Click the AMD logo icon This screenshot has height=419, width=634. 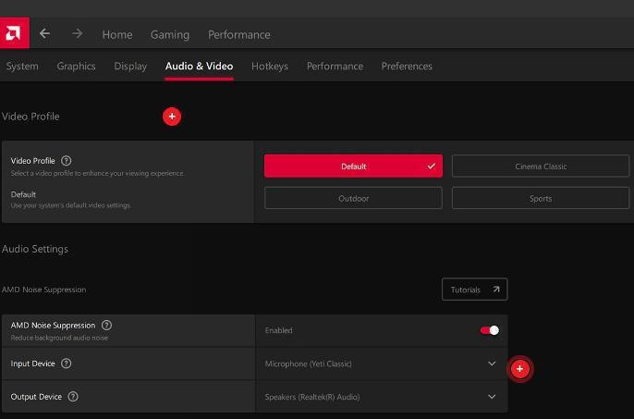tap(14, 32)
